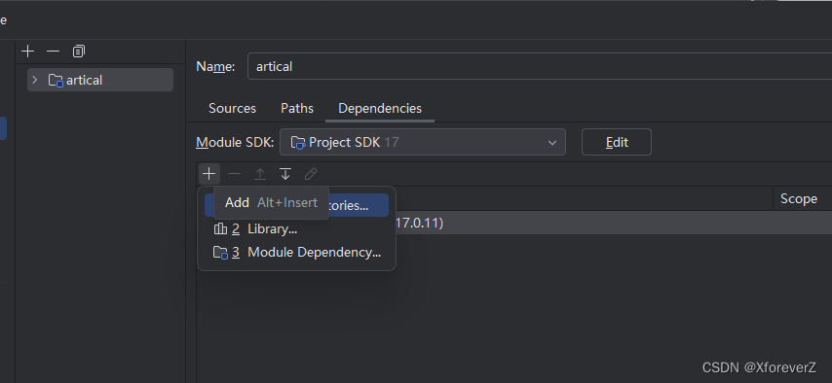Open the add dependency plus button

coord(209,174)
